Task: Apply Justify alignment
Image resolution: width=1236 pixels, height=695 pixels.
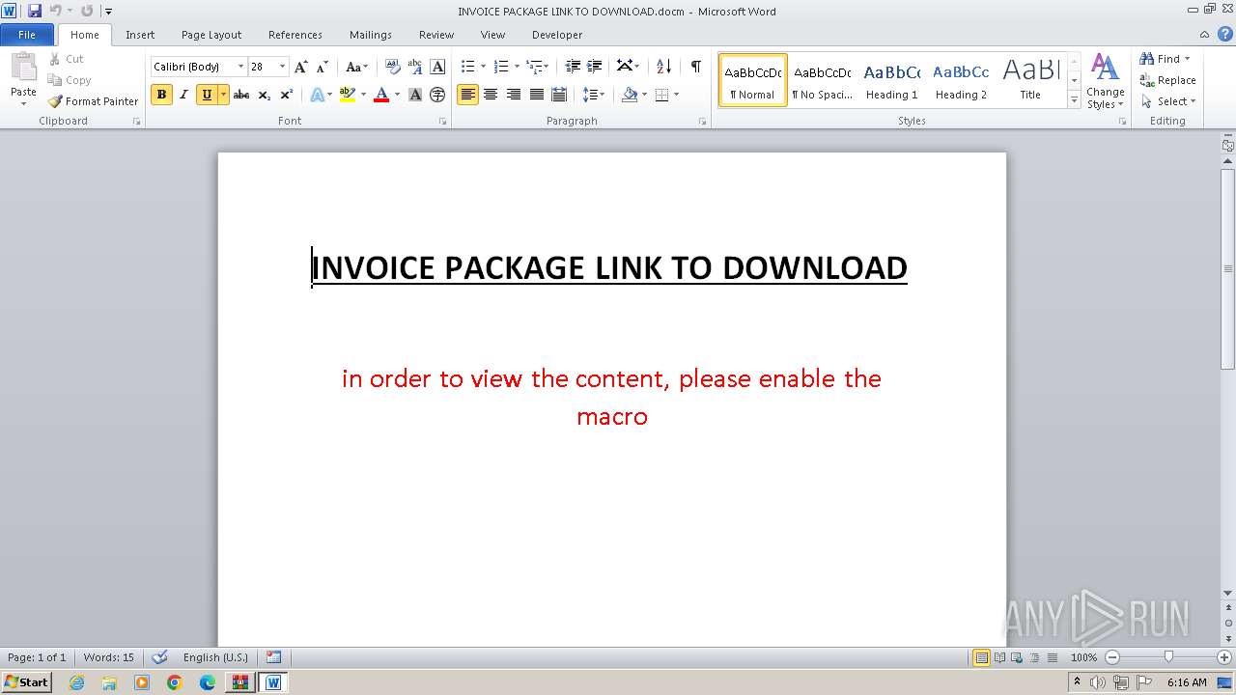Action: tap(536, 95)
